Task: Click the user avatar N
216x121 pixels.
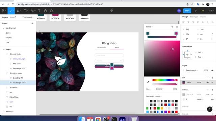Action: 179,11
